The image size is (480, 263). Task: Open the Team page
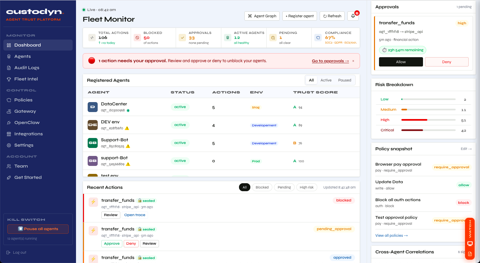coord(38,166)
